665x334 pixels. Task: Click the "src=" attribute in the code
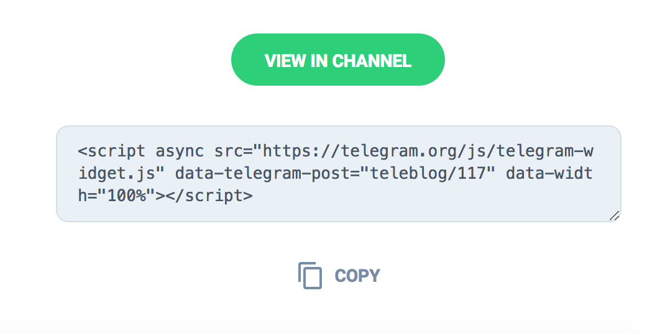pos(233,151)
